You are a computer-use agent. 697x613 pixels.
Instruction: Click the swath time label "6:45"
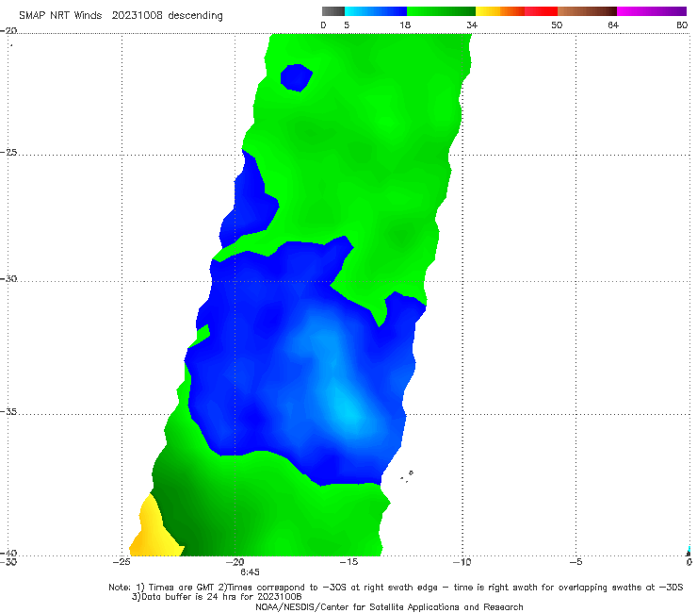coord(250,572)
